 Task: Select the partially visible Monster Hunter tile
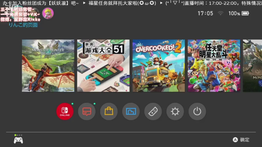pos(252,66)
